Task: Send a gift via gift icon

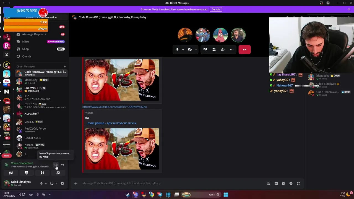Action: coord(269,183)
